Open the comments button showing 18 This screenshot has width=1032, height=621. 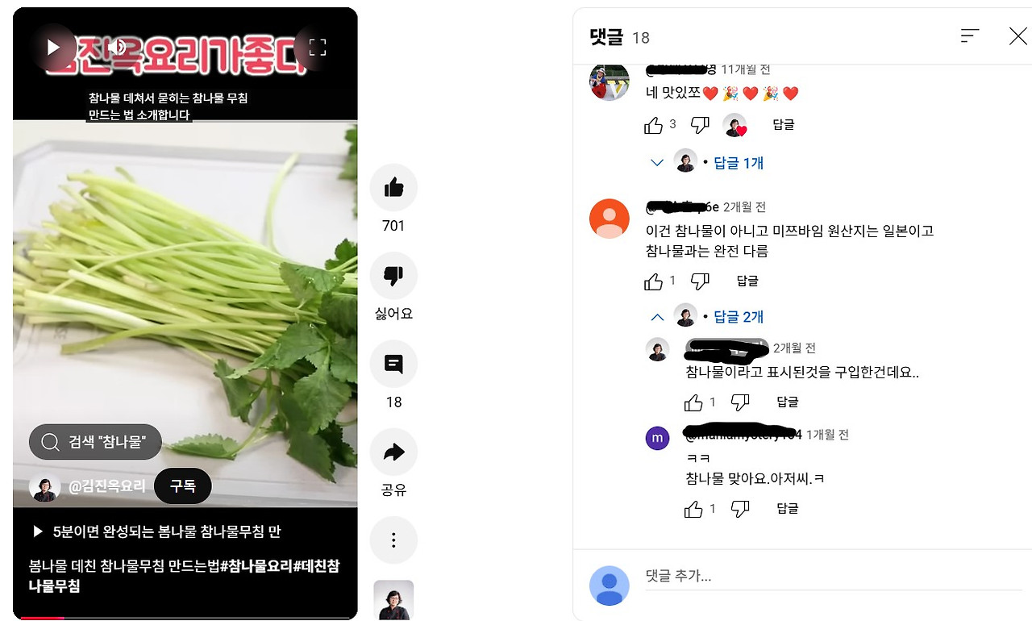coord(393,365)
